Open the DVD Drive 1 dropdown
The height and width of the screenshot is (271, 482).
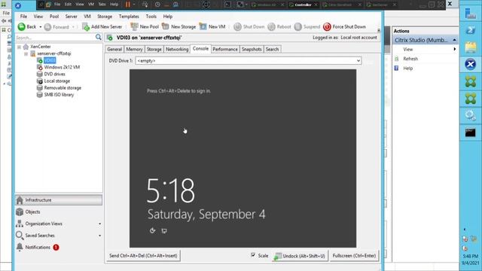(358, 61)
